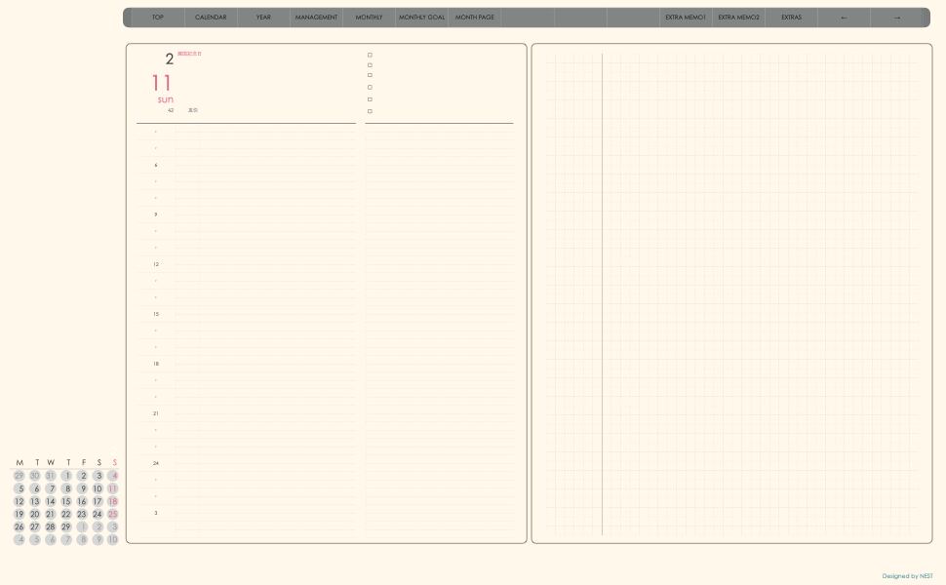Go to the next page arrow

pyautogui.click(x=896, y=18)
